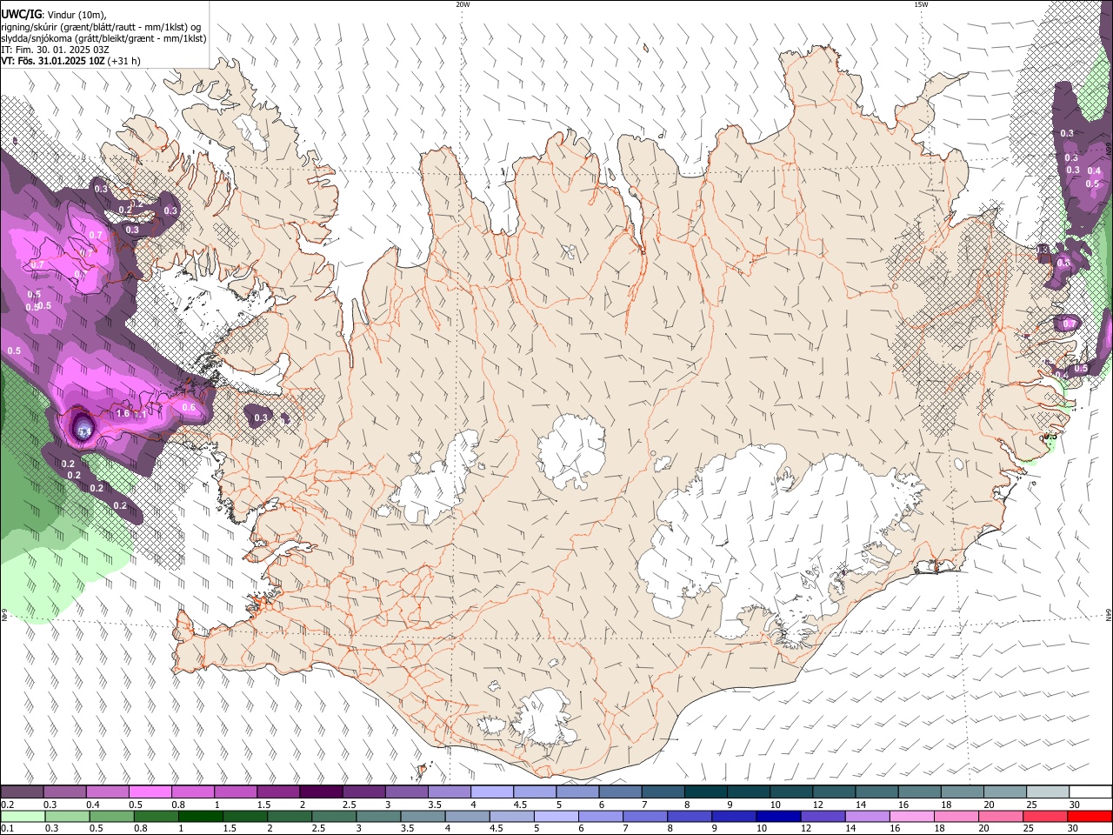Select the lower legend swatch between 8 and 9
The height and width of the screenshot is (835, 1113).
click(x=690, y=816)
